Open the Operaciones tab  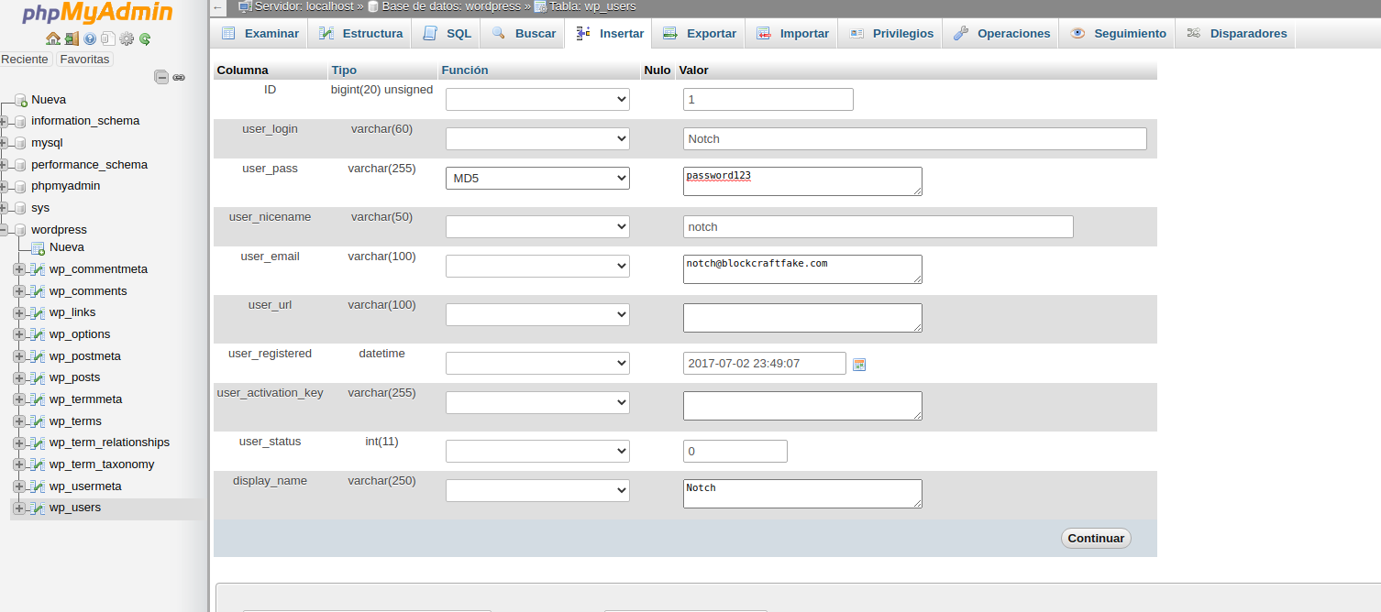pos(1001,33)
